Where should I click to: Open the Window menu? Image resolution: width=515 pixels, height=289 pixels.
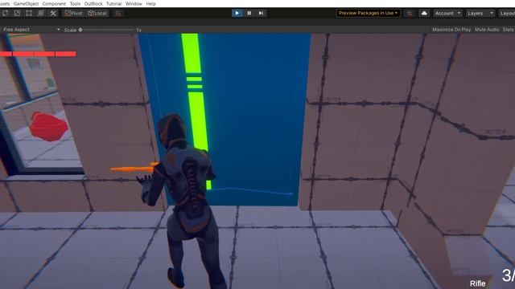[x=134, y=3]
